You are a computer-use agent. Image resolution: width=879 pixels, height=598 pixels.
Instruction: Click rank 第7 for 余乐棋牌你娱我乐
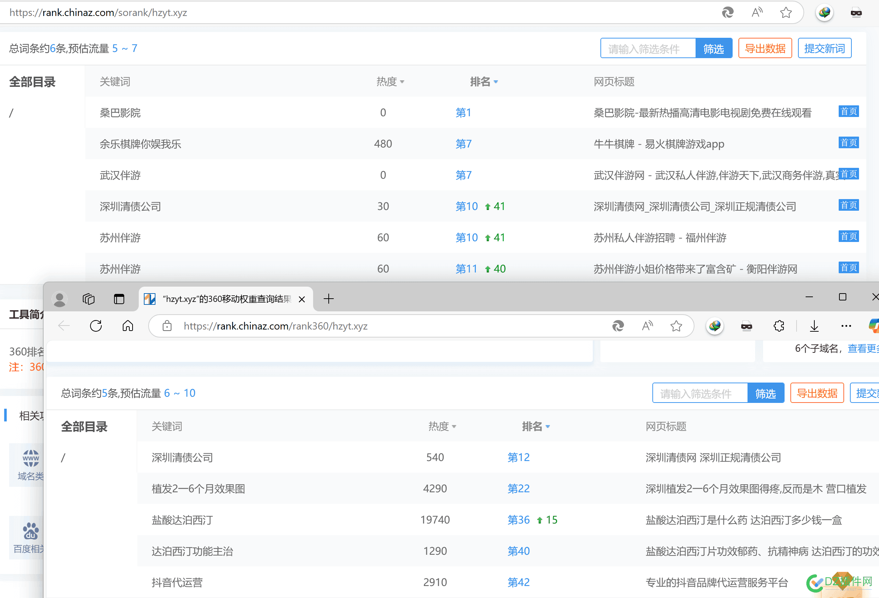pos(463,144)
